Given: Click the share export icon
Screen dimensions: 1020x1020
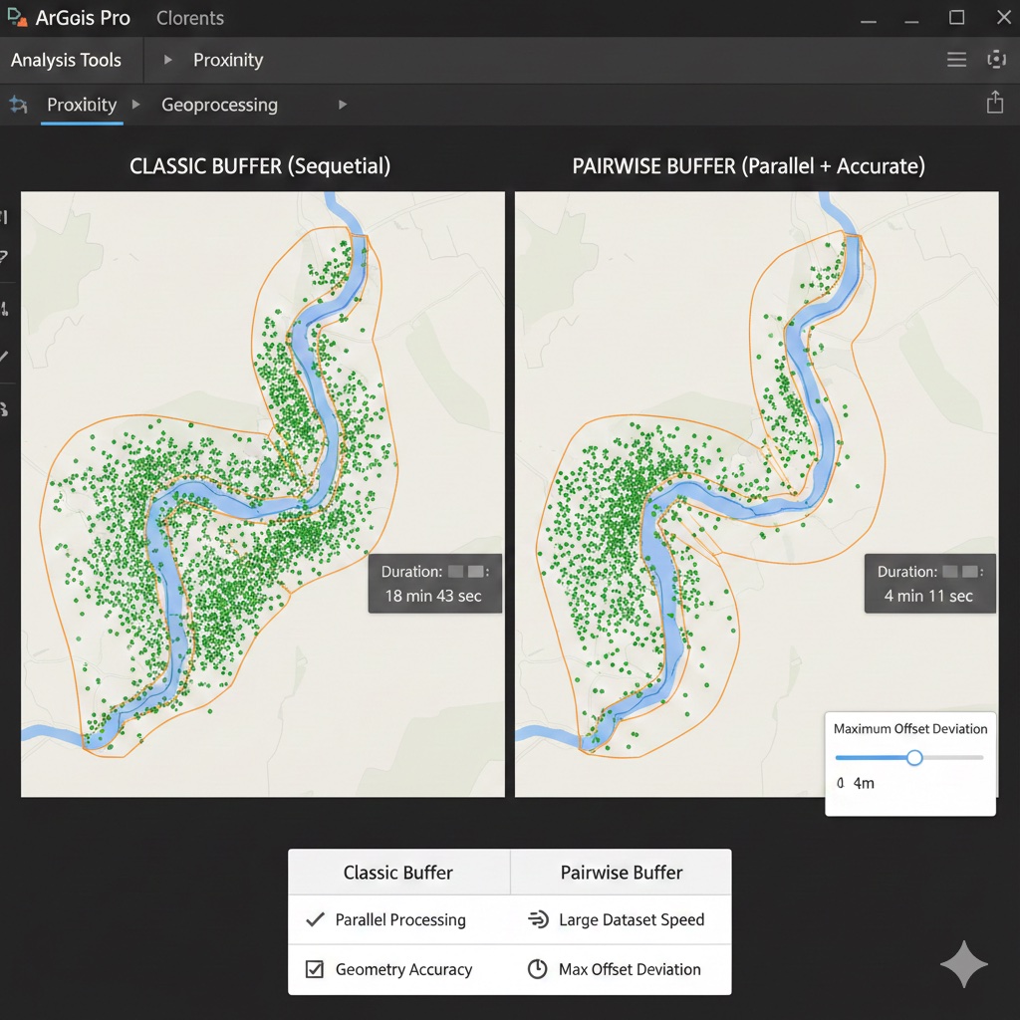Looking at the screenshot, I should click(994, 103).
